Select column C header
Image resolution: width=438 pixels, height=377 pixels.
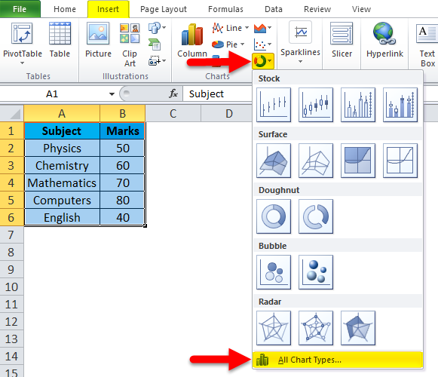click(173, 113)
